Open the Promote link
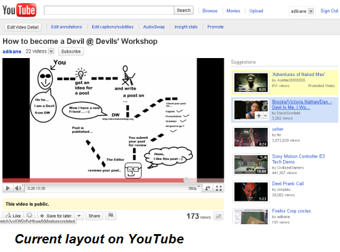 215,27
